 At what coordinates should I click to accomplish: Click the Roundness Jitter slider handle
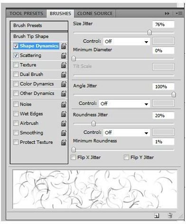pos(93,123)
